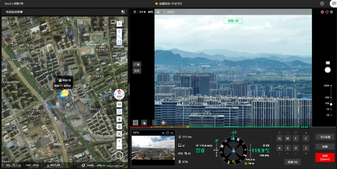This screenshot has width=337, height=169.
Task: Click the map compass showing N 000°
Action: pos(119,94)
